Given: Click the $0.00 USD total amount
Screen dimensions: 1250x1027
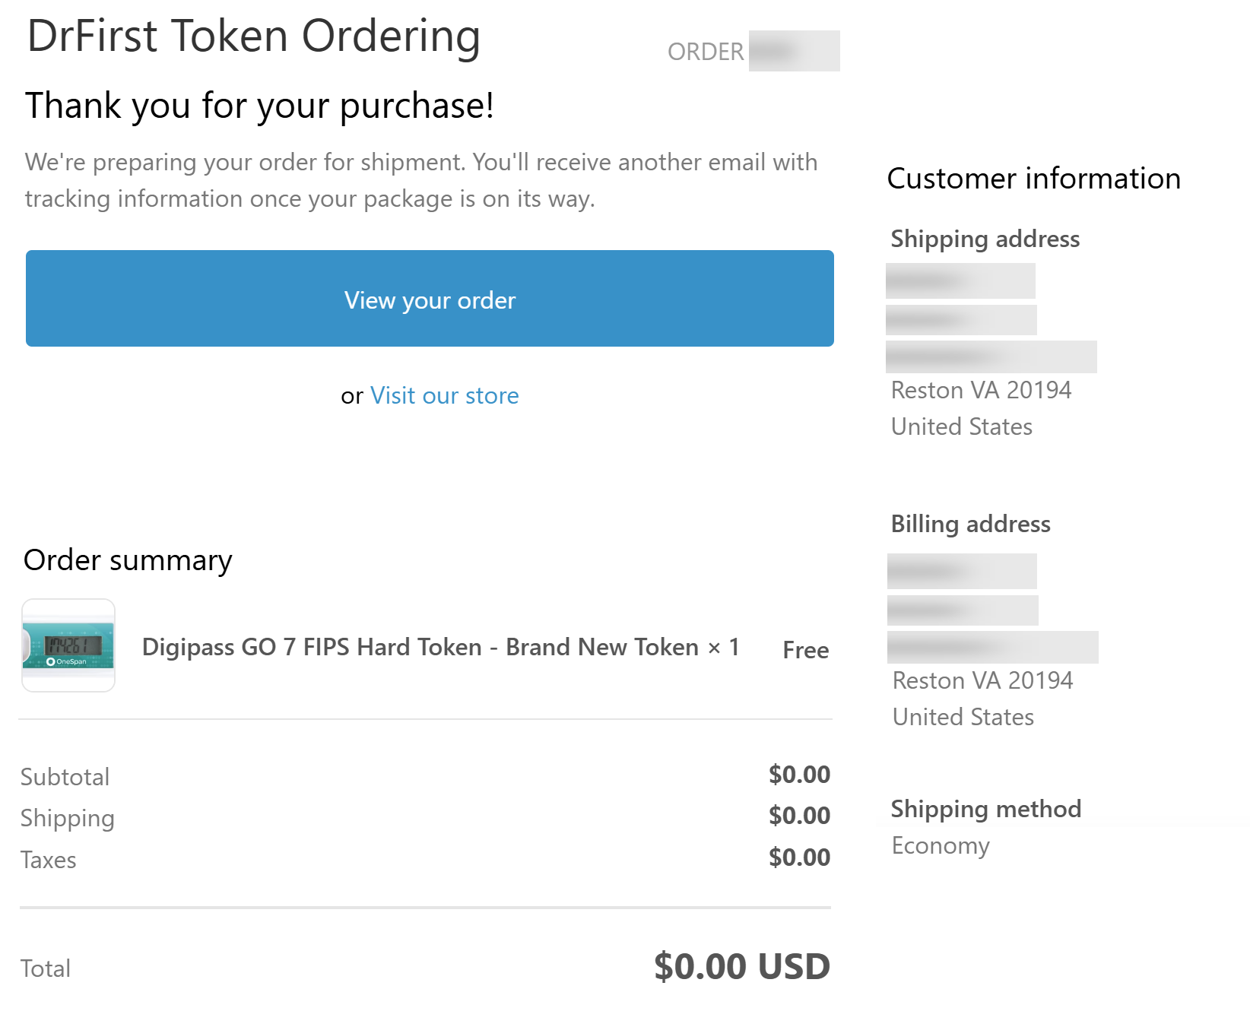Looking at the screenshot, I should click(741, 966).
